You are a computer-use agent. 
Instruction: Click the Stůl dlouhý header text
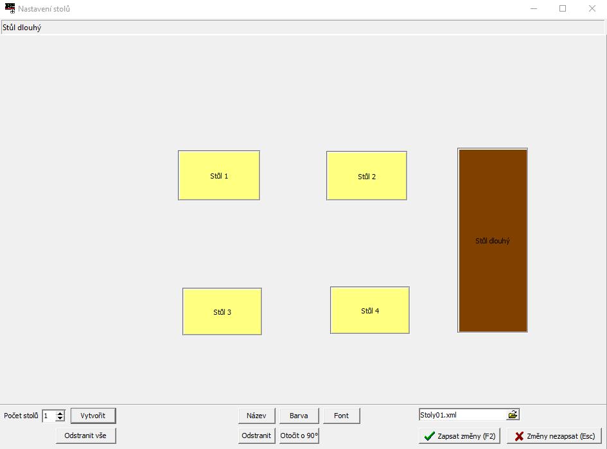pos(22,28)
